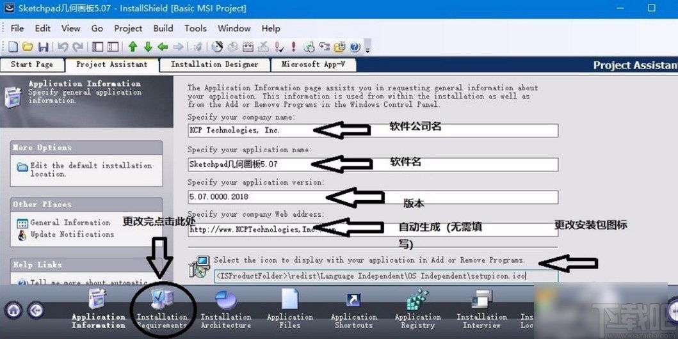The width and height of the screenshot is (678, 339).
Task: Go to Application Registry step
Action: point(417,310)
